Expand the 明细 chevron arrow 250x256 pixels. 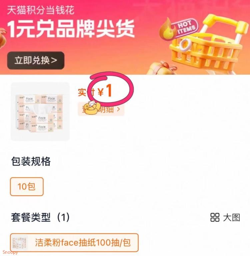119,109
